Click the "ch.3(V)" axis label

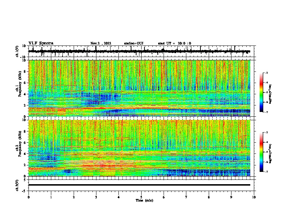17,185
